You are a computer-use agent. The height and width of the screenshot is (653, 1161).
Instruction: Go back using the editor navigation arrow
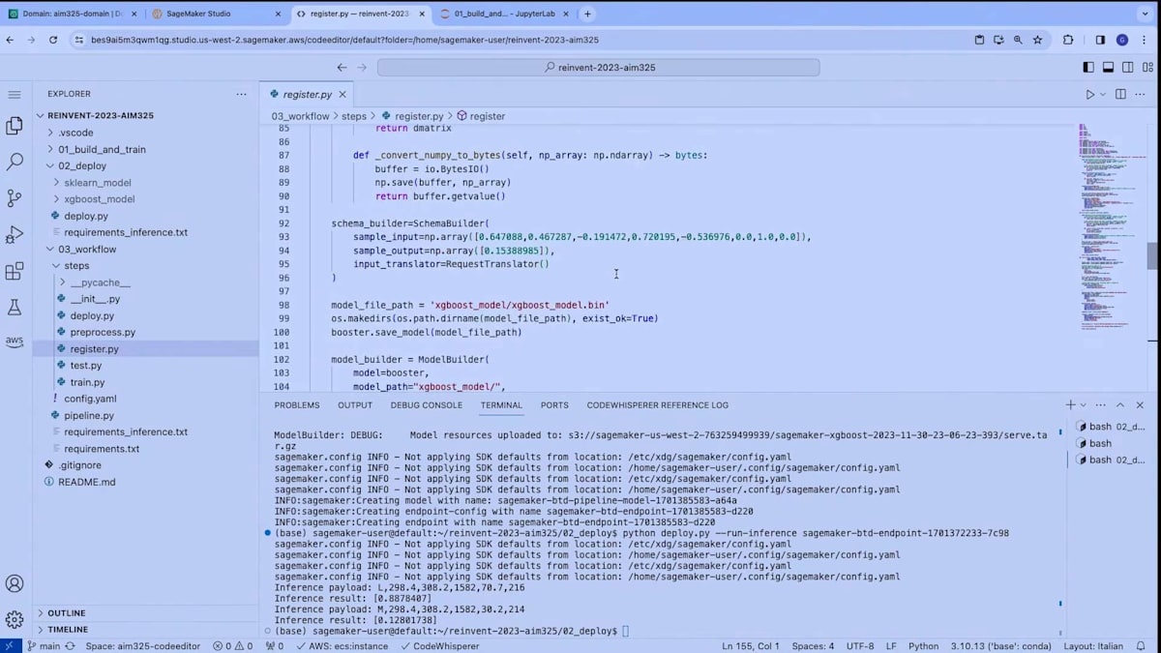[x=342, y=68]
